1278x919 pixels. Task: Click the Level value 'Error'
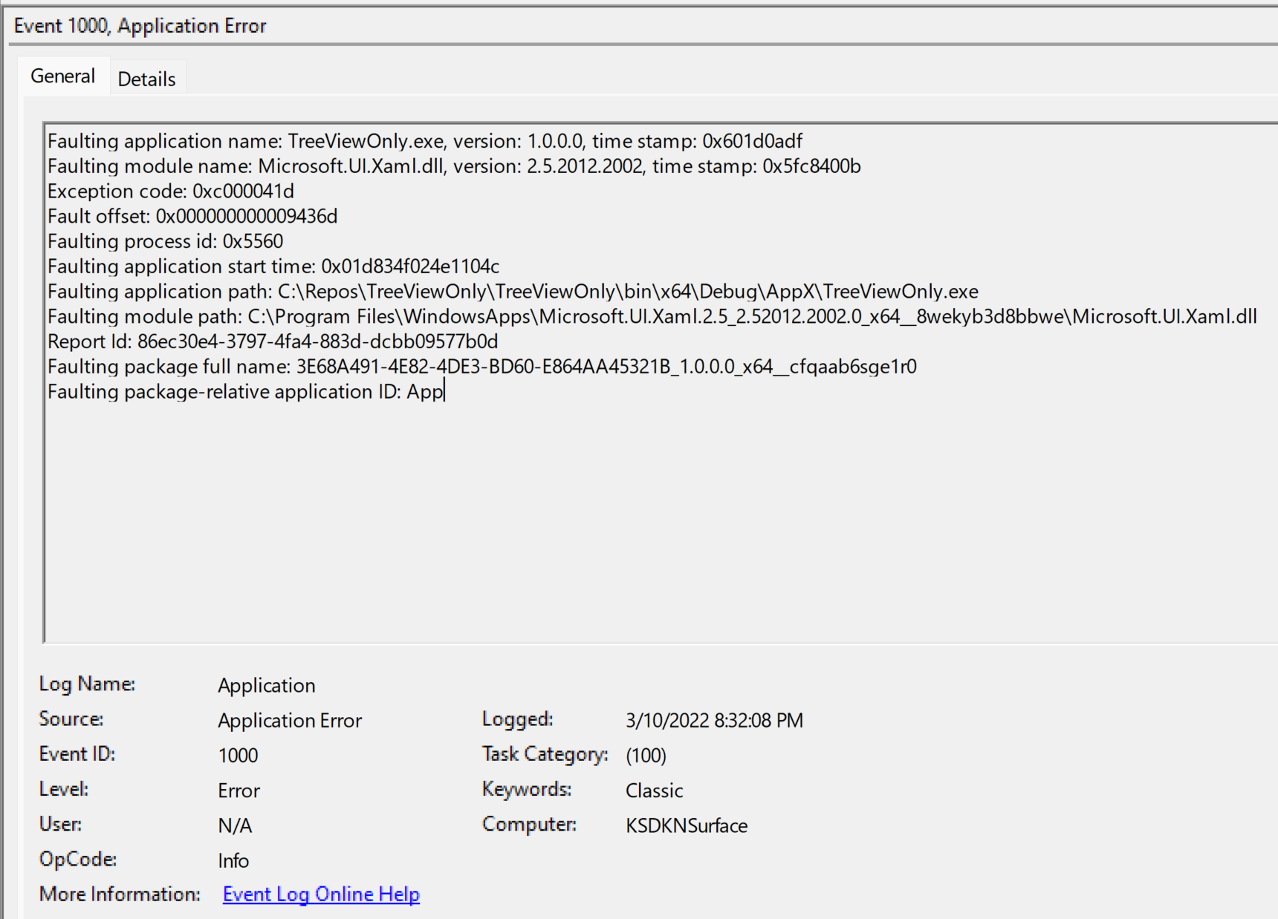[x=239, y=791]
